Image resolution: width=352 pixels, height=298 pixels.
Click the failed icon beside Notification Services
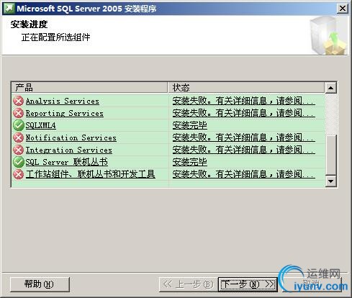tap(18, 137)
